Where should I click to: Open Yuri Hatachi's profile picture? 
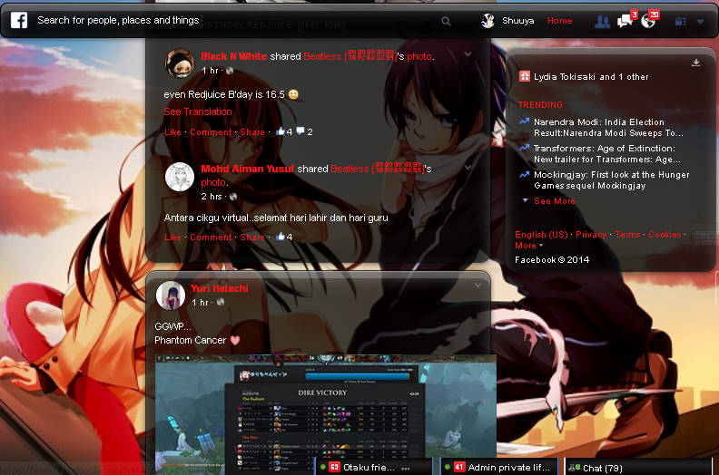tap(171, 296)
